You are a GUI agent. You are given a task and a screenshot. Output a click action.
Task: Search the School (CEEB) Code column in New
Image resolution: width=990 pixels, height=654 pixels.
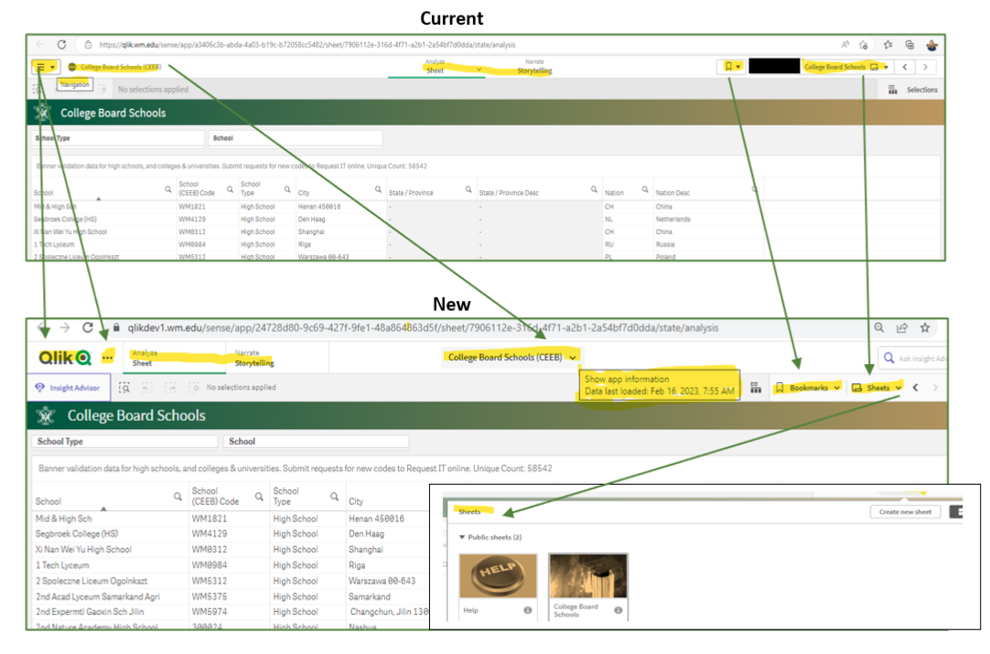click(x=259, y=497)
